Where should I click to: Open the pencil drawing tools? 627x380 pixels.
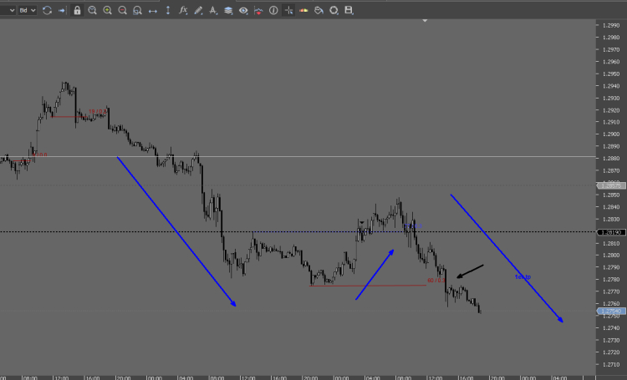[x=198, y=10]
